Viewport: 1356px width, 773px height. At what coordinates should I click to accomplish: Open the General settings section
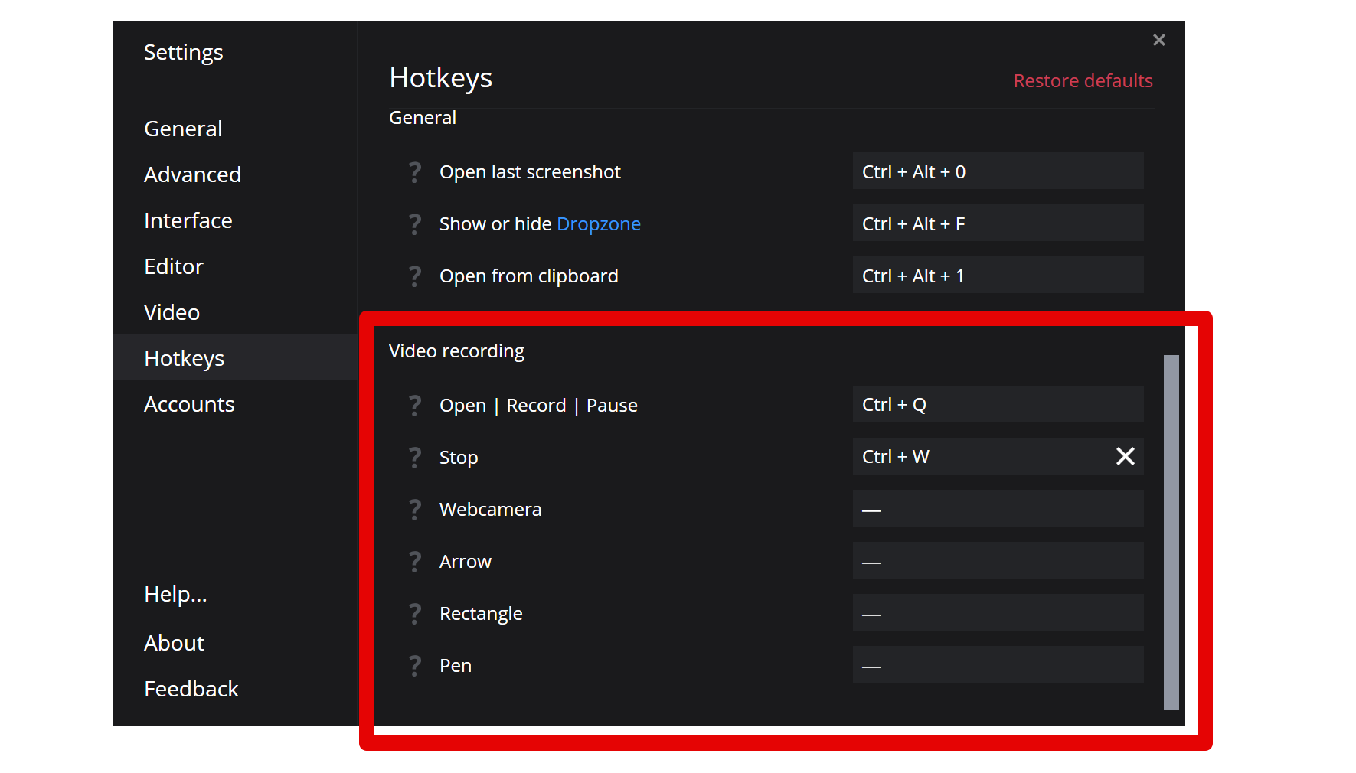183,129
